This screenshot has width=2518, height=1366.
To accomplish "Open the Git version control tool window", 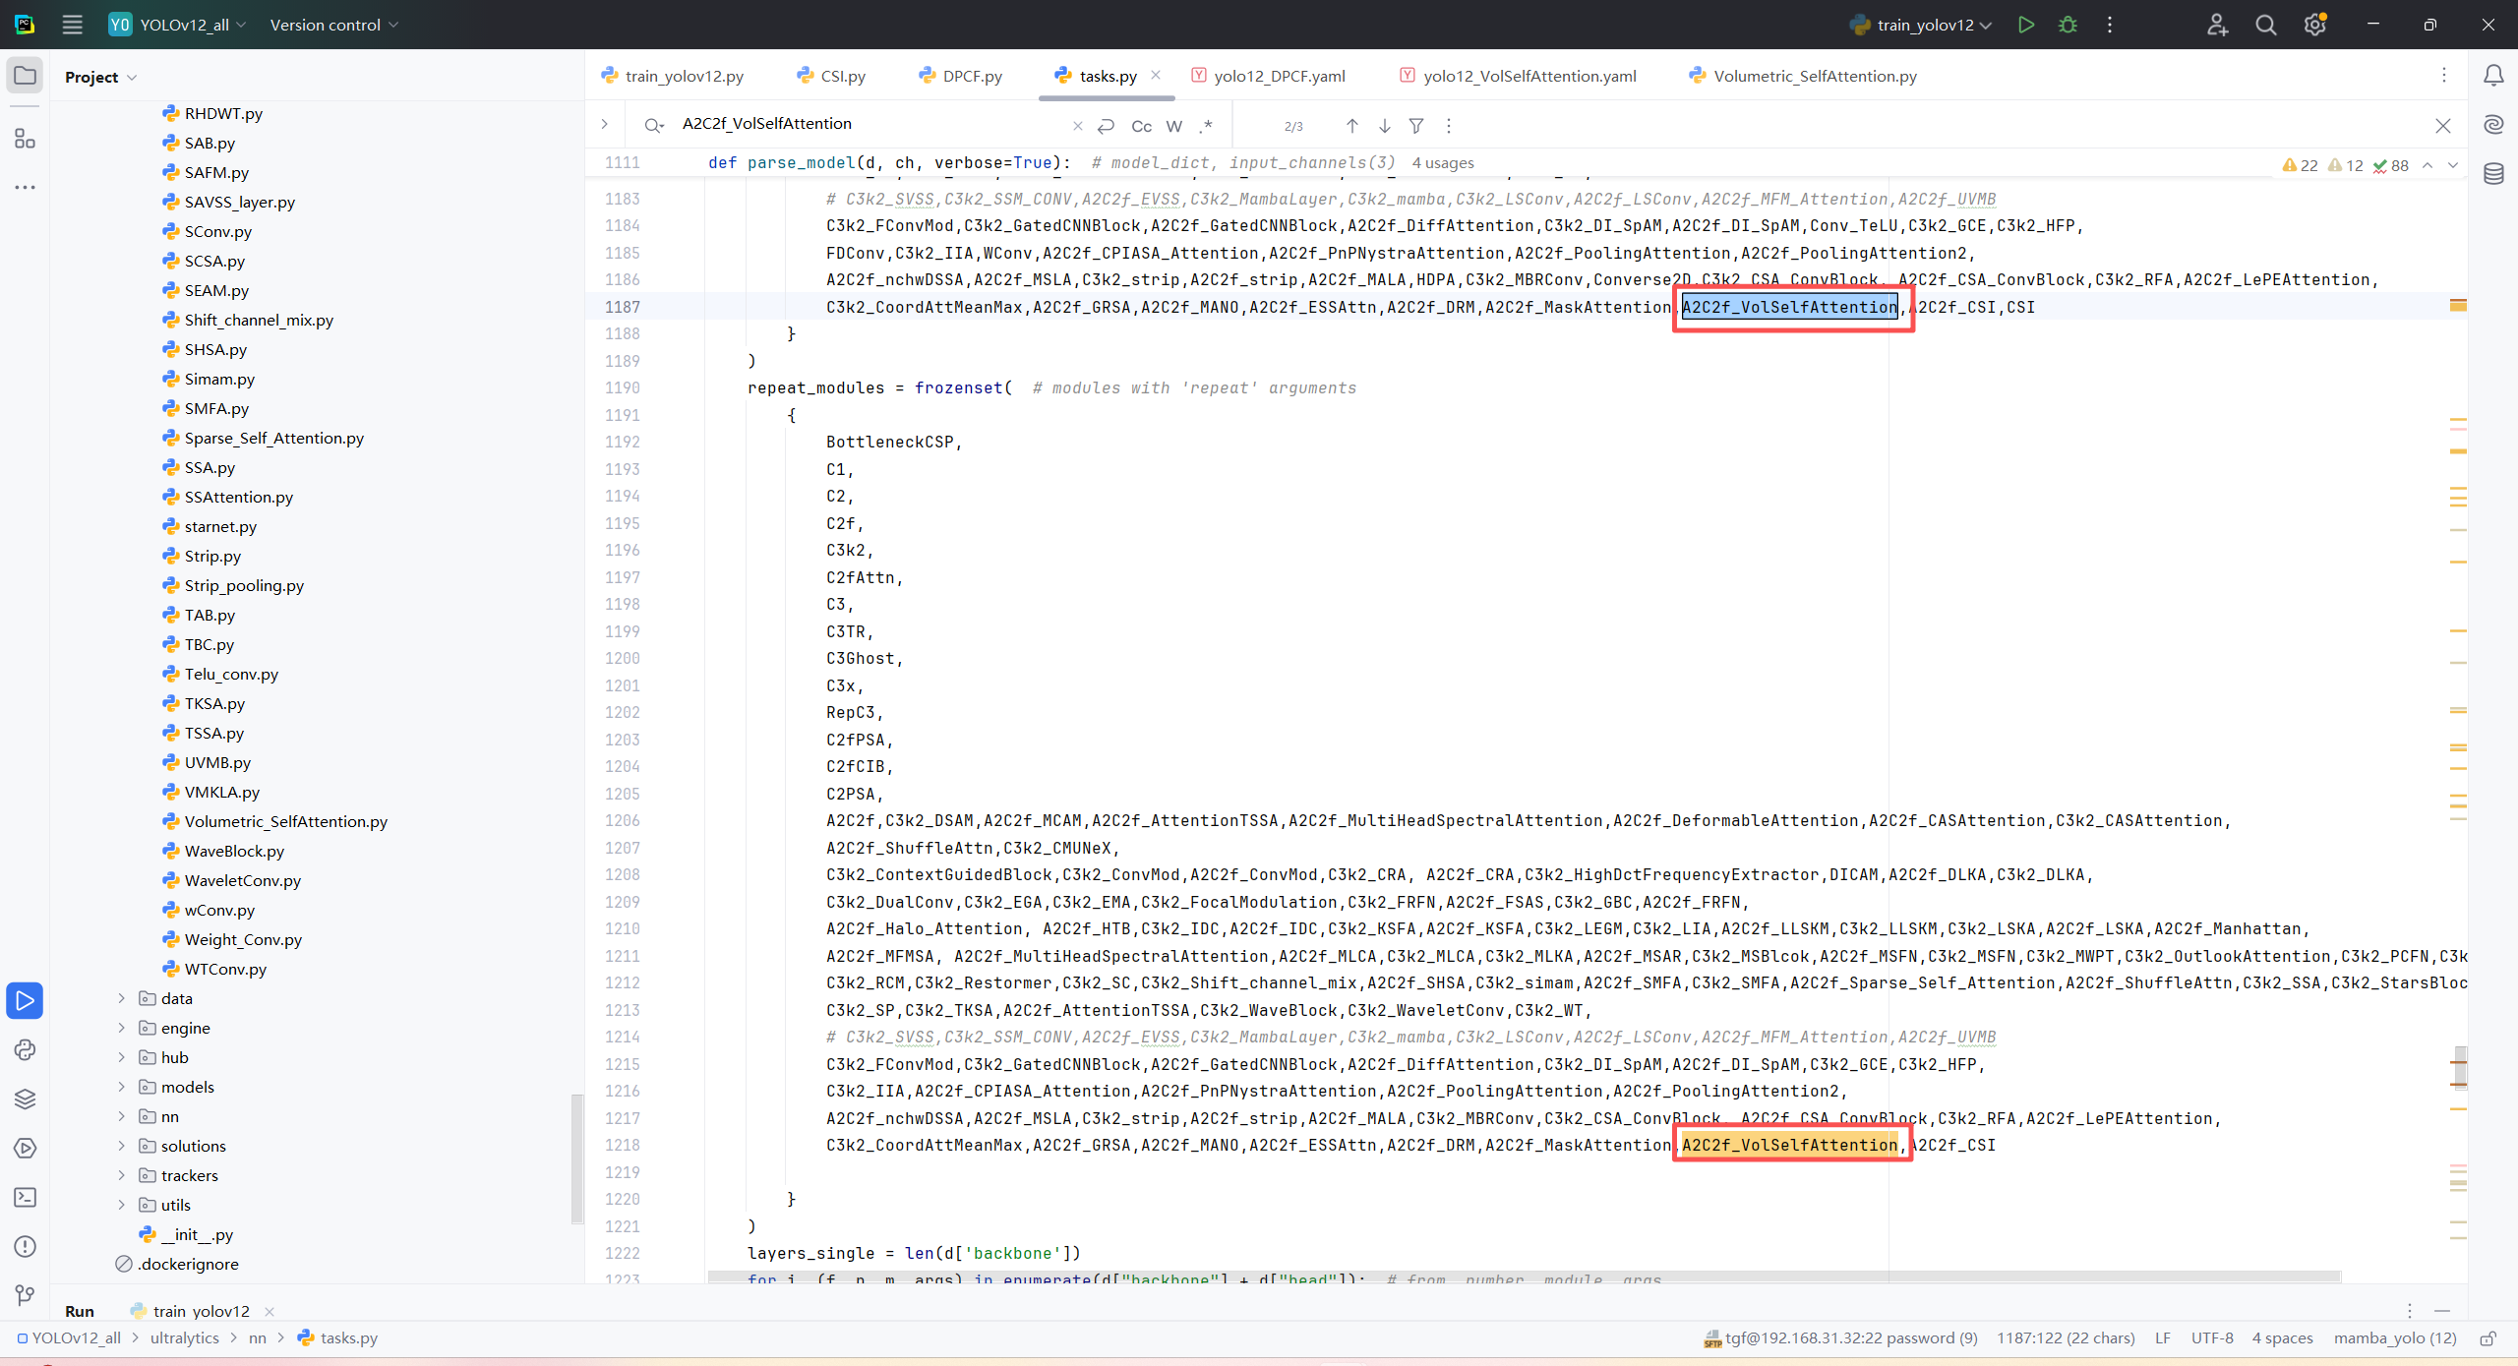I will pyautogui.click(x=26, y=1295).
